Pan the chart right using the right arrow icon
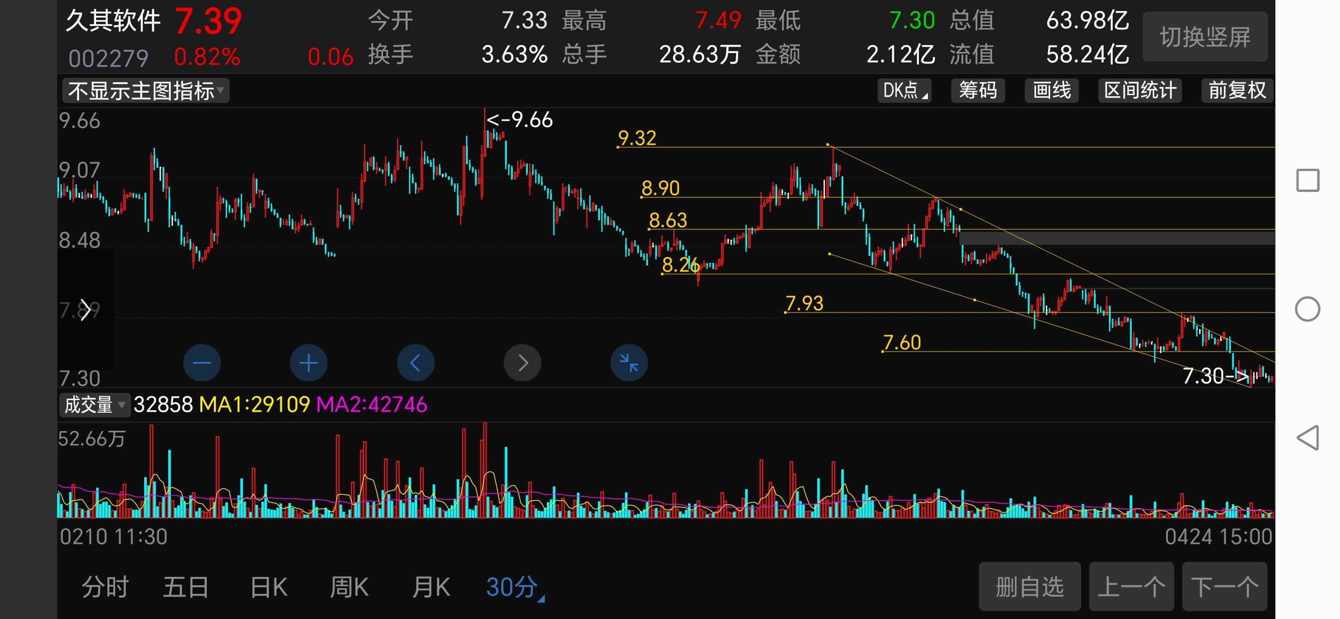Screen dimensions: 1340x619 pyautogui.click(x=522, y=363)
